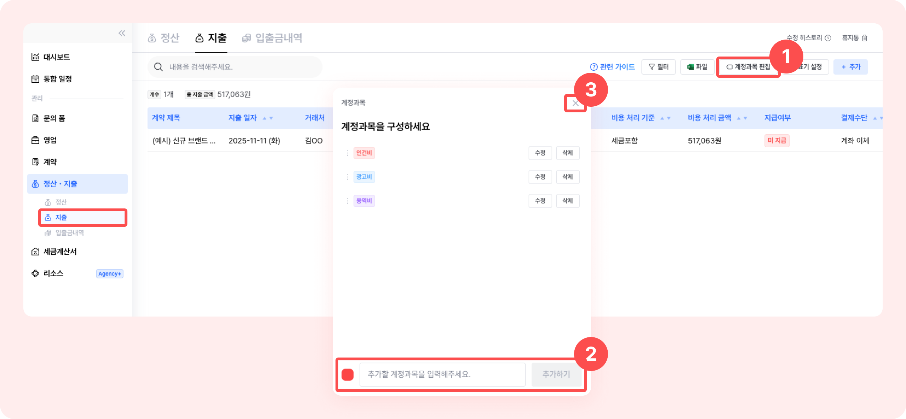The image size is (906, 419).
Task: Sort by 비용 처리 금액 arrows
Action: pos(742,118)
